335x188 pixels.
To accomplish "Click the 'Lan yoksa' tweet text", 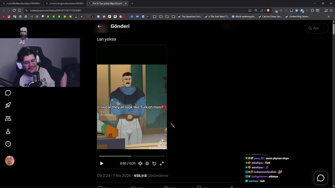I will pyautogui.click(x=106, y=39).
